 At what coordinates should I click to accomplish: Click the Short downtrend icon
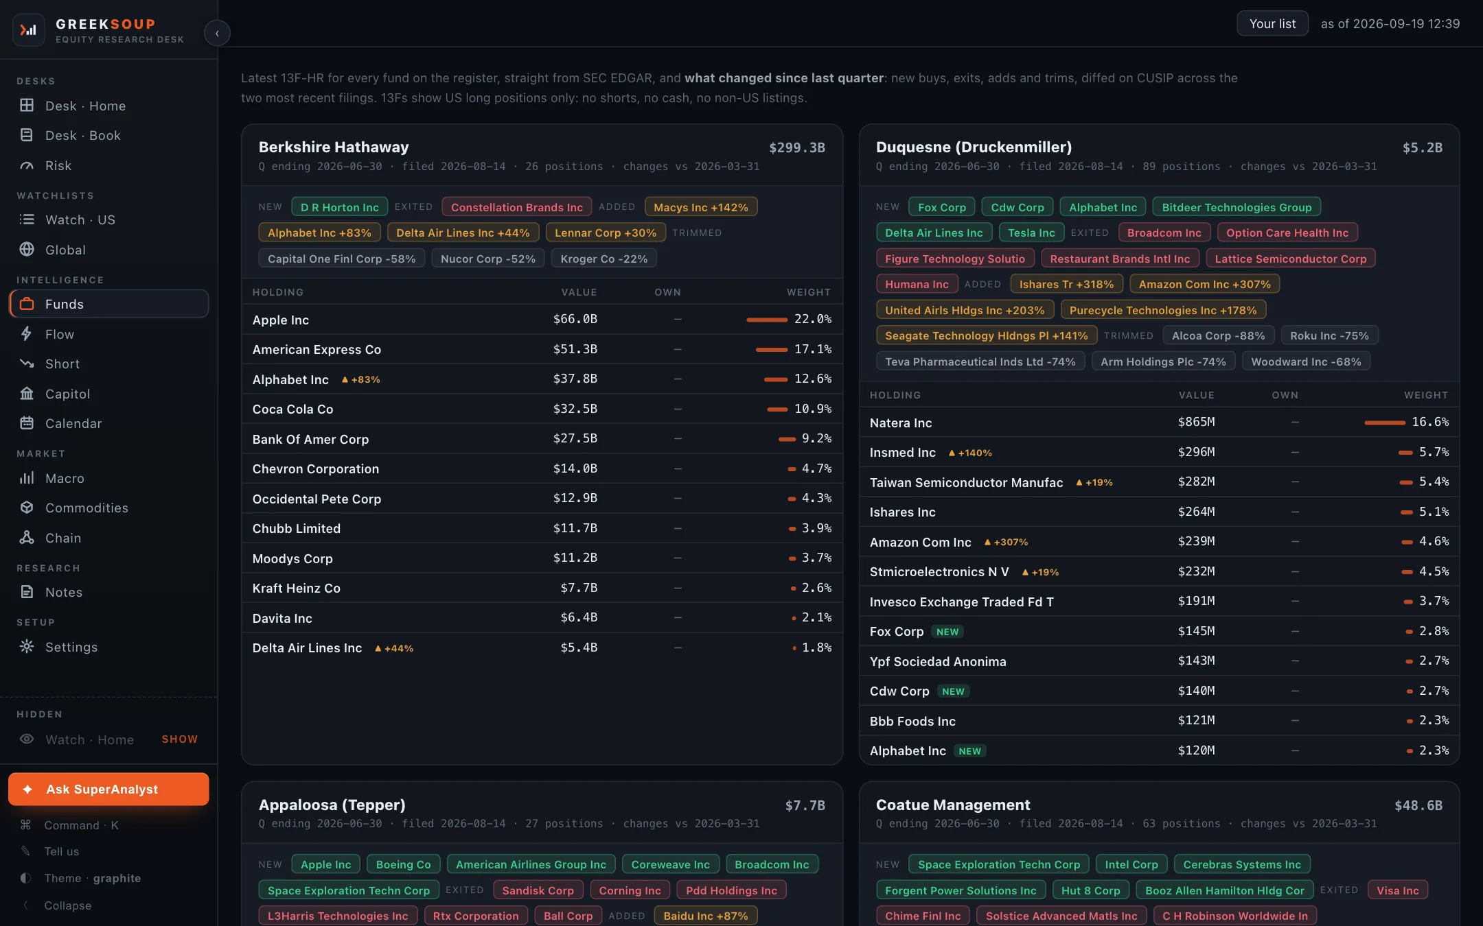[27, 364]
